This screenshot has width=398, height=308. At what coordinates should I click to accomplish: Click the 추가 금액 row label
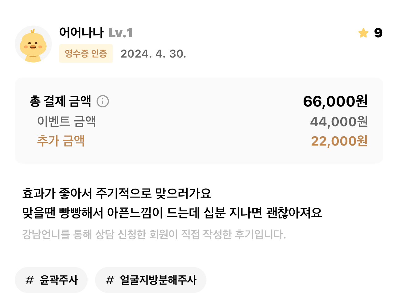(x=61, y=141)
